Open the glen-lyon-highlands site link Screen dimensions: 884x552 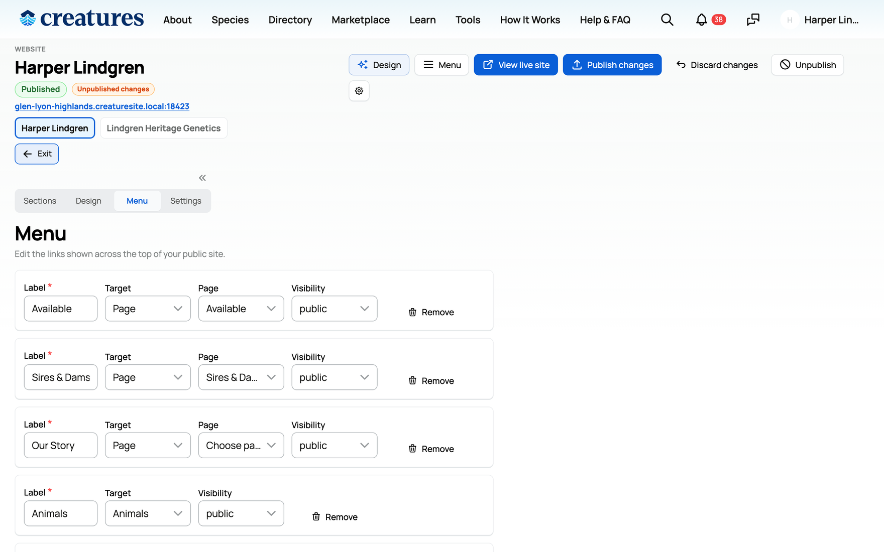(102, 106)
